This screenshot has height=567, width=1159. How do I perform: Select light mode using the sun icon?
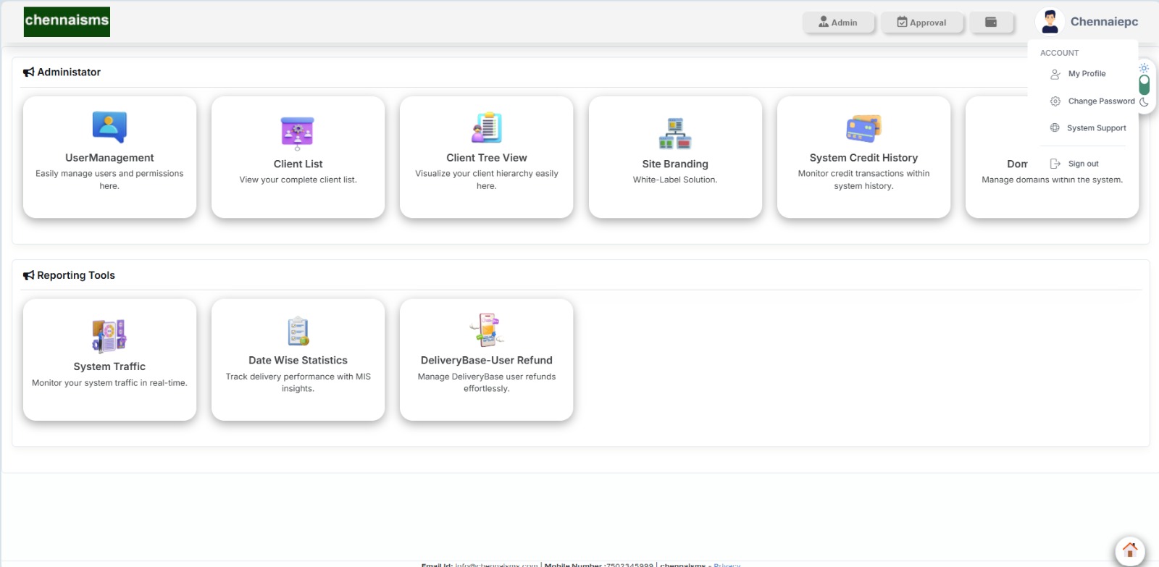1144,68
